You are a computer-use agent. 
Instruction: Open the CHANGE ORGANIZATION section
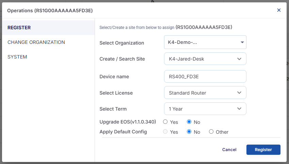coord(36,42)
